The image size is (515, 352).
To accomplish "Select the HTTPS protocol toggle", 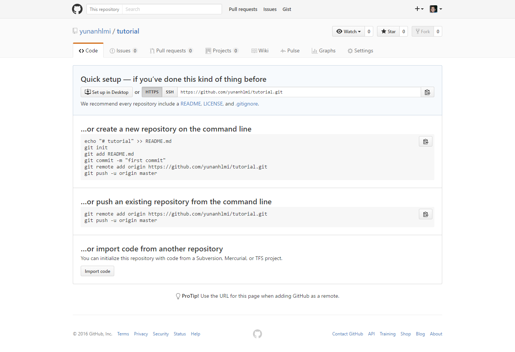I will [152, 92].
